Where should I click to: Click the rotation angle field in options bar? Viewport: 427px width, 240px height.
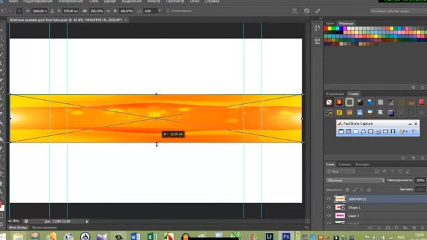pyautogui.click(x=150, y=11)
